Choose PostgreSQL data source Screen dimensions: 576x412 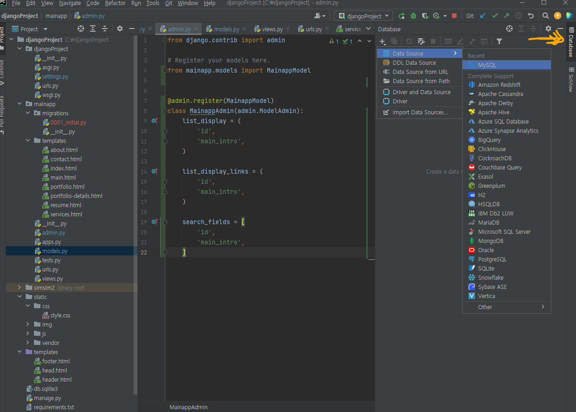pyautogui.click(x=506, y=260)
